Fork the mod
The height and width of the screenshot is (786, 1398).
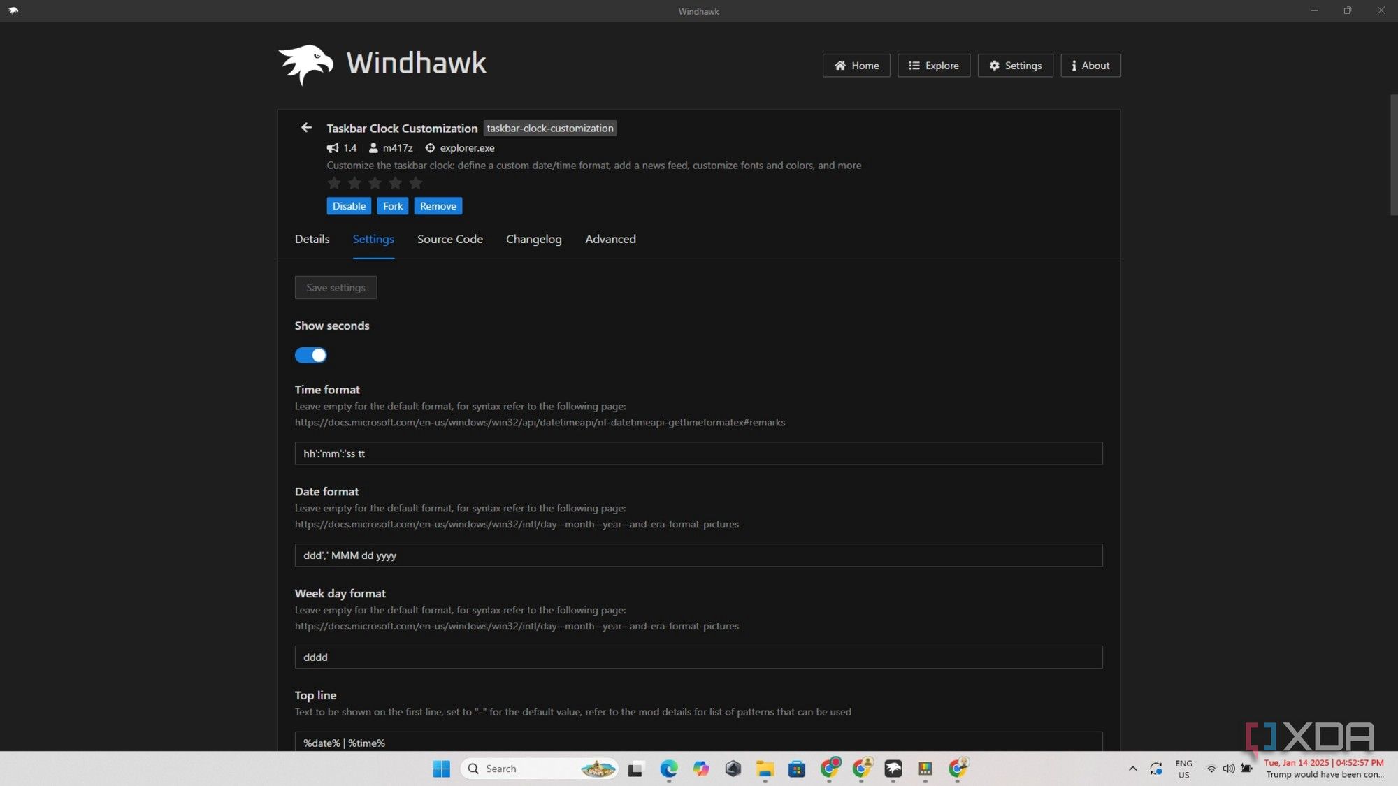(393, 206)
